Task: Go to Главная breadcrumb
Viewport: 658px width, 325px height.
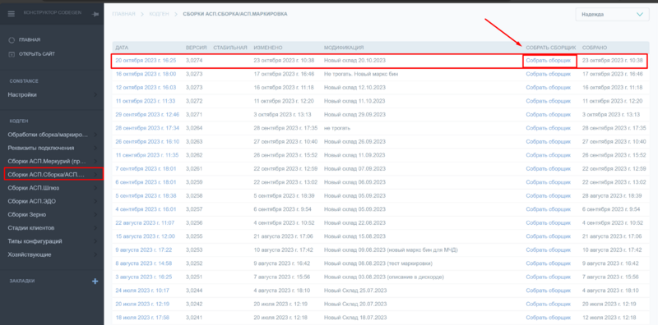Action: click(124, 14)
